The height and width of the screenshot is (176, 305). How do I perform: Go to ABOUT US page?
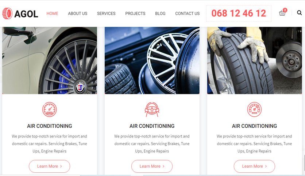pyautogui.click(x=78, y=13)
